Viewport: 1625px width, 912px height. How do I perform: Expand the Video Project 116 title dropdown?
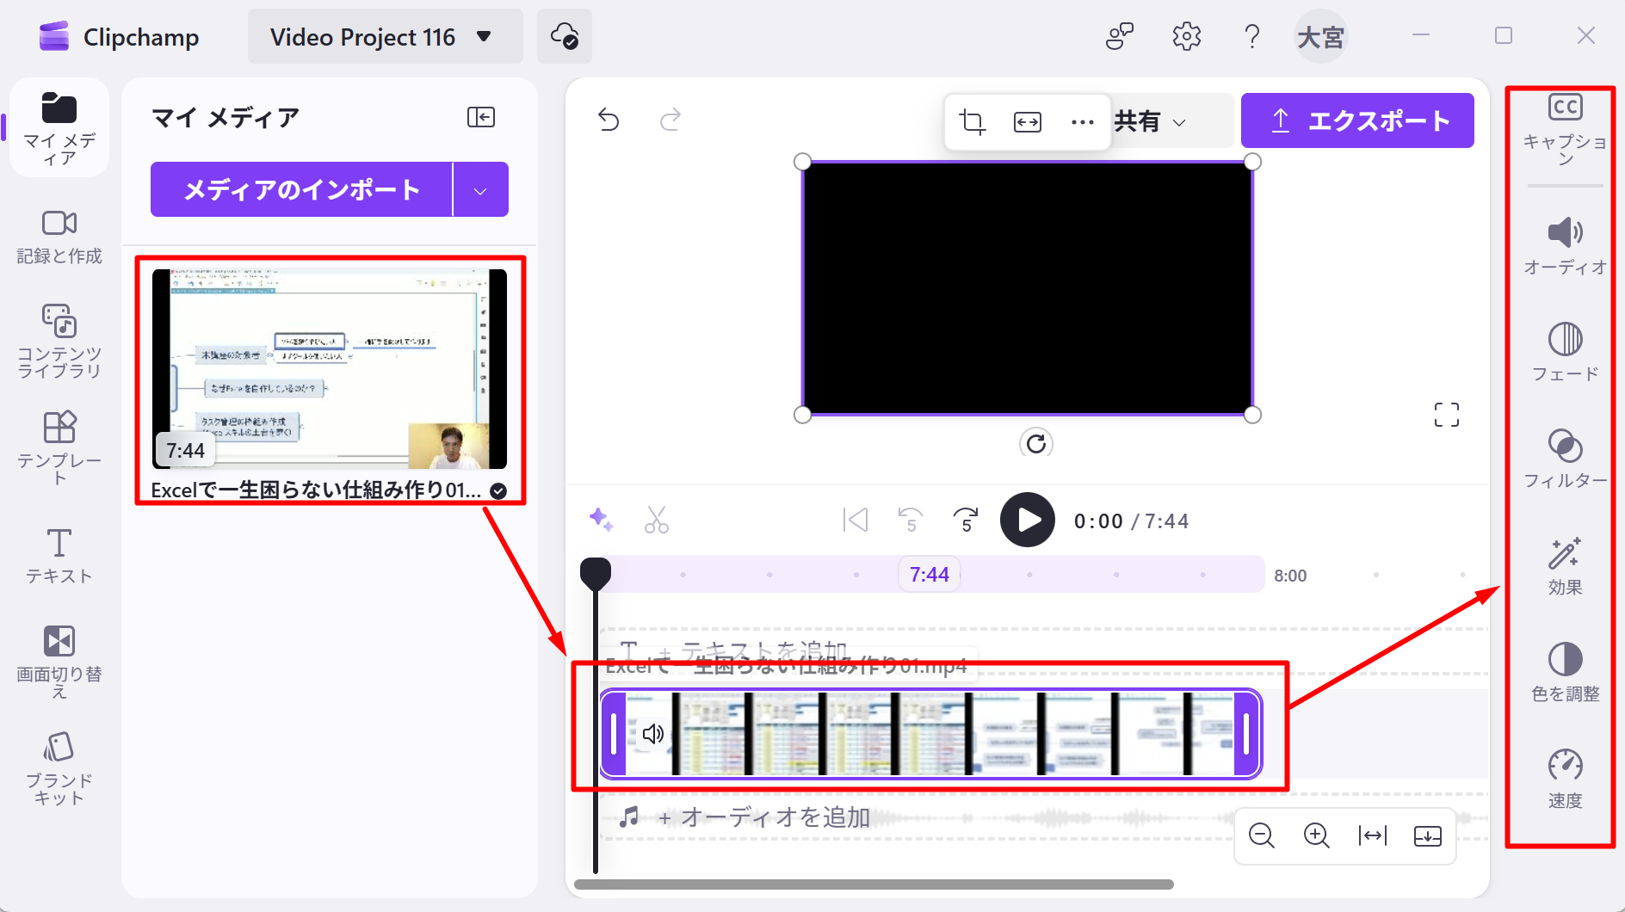484,37
